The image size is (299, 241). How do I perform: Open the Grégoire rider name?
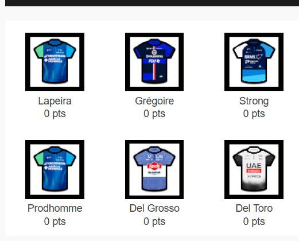[154, 101]
